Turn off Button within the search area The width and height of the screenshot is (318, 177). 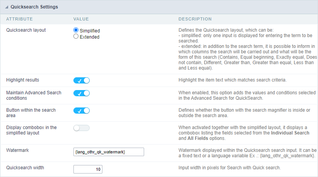pyautogui.click(x=82, y=111)
